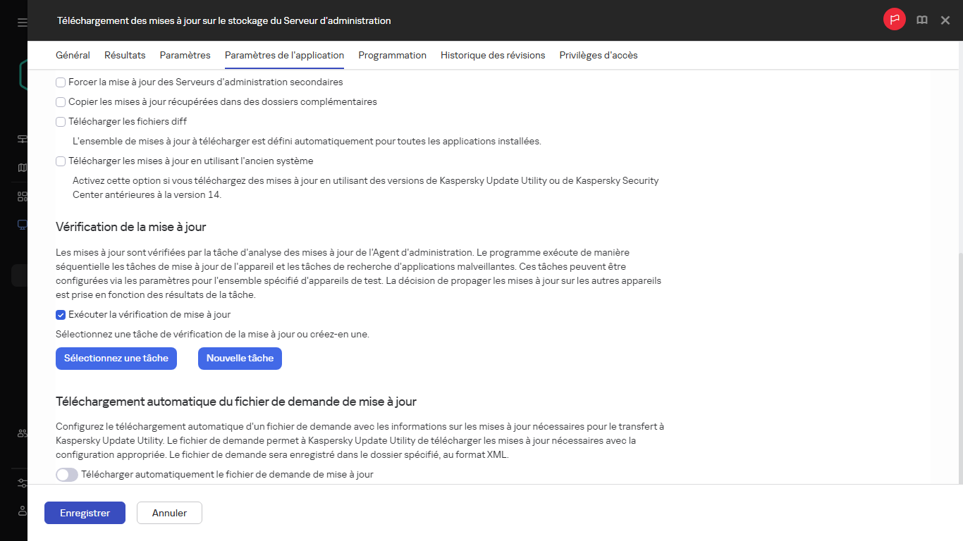Open notifications via the red flag icon
The height and width of the screenshot is (541, 963).
coord(894,20)
